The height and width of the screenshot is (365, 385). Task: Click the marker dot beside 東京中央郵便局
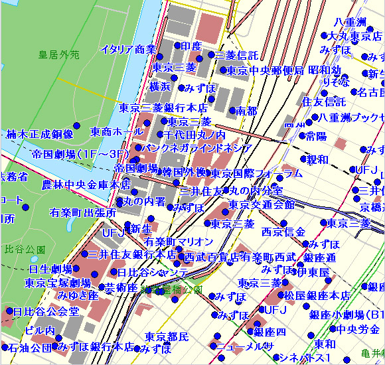click(x=223, y=70)
